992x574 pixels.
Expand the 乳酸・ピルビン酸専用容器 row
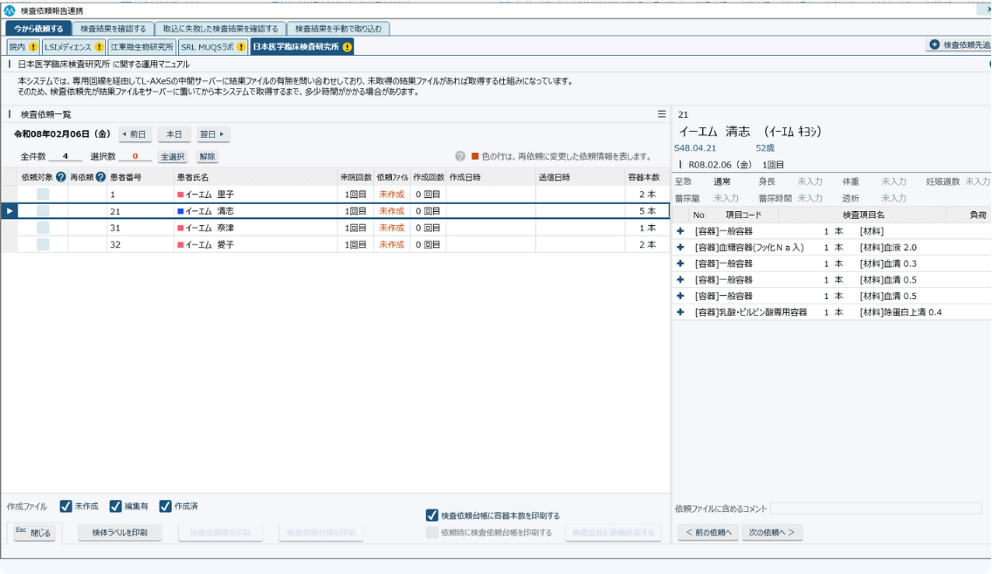(680, 312)
